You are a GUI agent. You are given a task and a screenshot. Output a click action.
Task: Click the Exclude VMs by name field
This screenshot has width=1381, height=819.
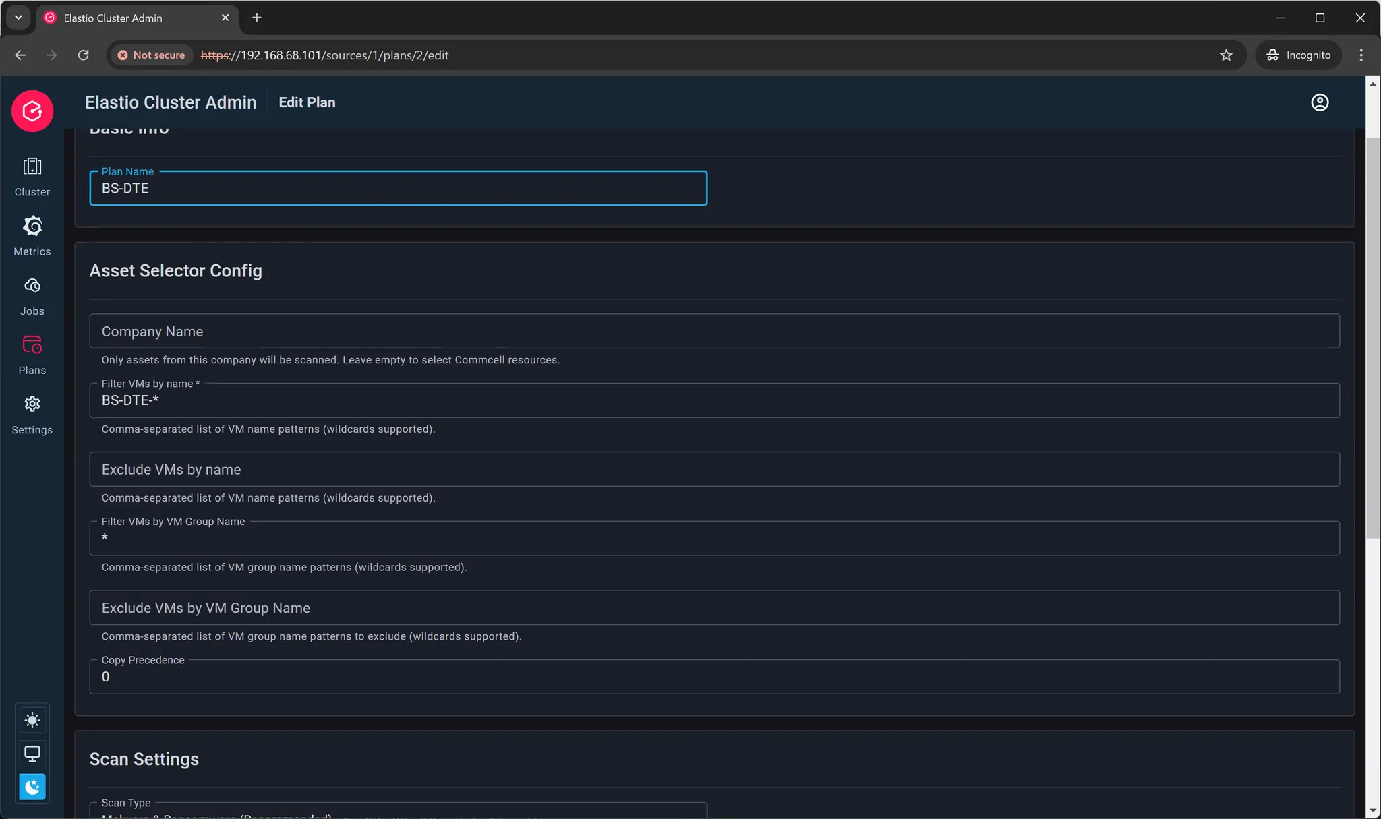click(x=714, y=469)
